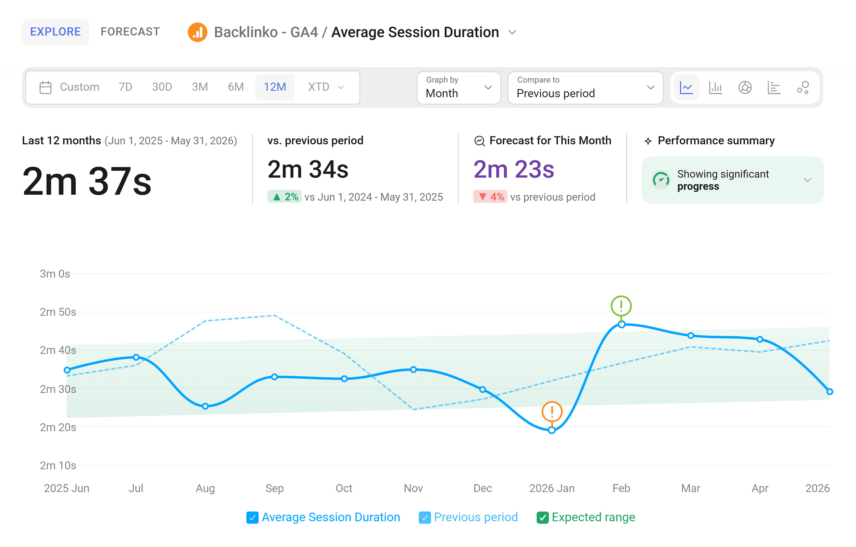856x547 pixels.
Task: Click the green anomaly alert above Feb
Action: pos(621,306)
